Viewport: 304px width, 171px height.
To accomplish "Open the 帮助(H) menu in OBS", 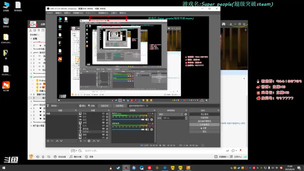I will tap(123, 13).
